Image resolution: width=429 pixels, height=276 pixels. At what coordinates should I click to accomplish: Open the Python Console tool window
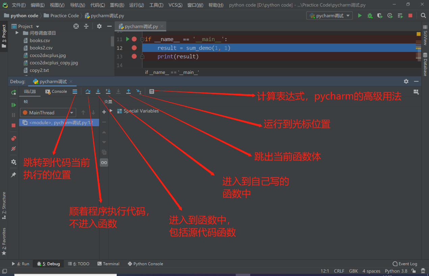(145, 264)
